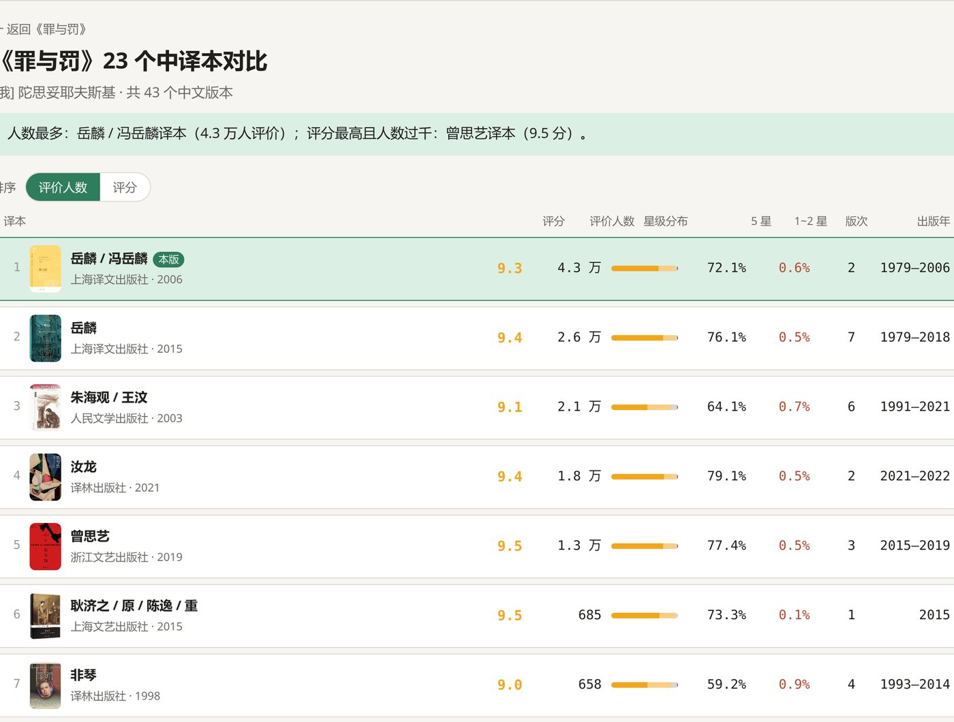Click 0.1% low-star value

point(795,615)
